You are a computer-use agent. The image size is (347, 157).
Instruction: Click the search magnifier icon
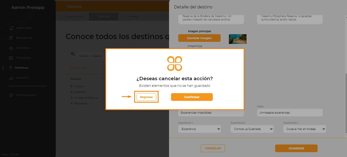(x=73, y=54)
